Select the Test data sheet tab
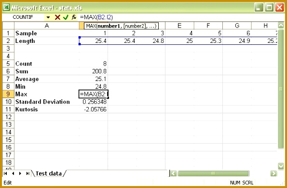287x188 pixels. coord(49,174)
